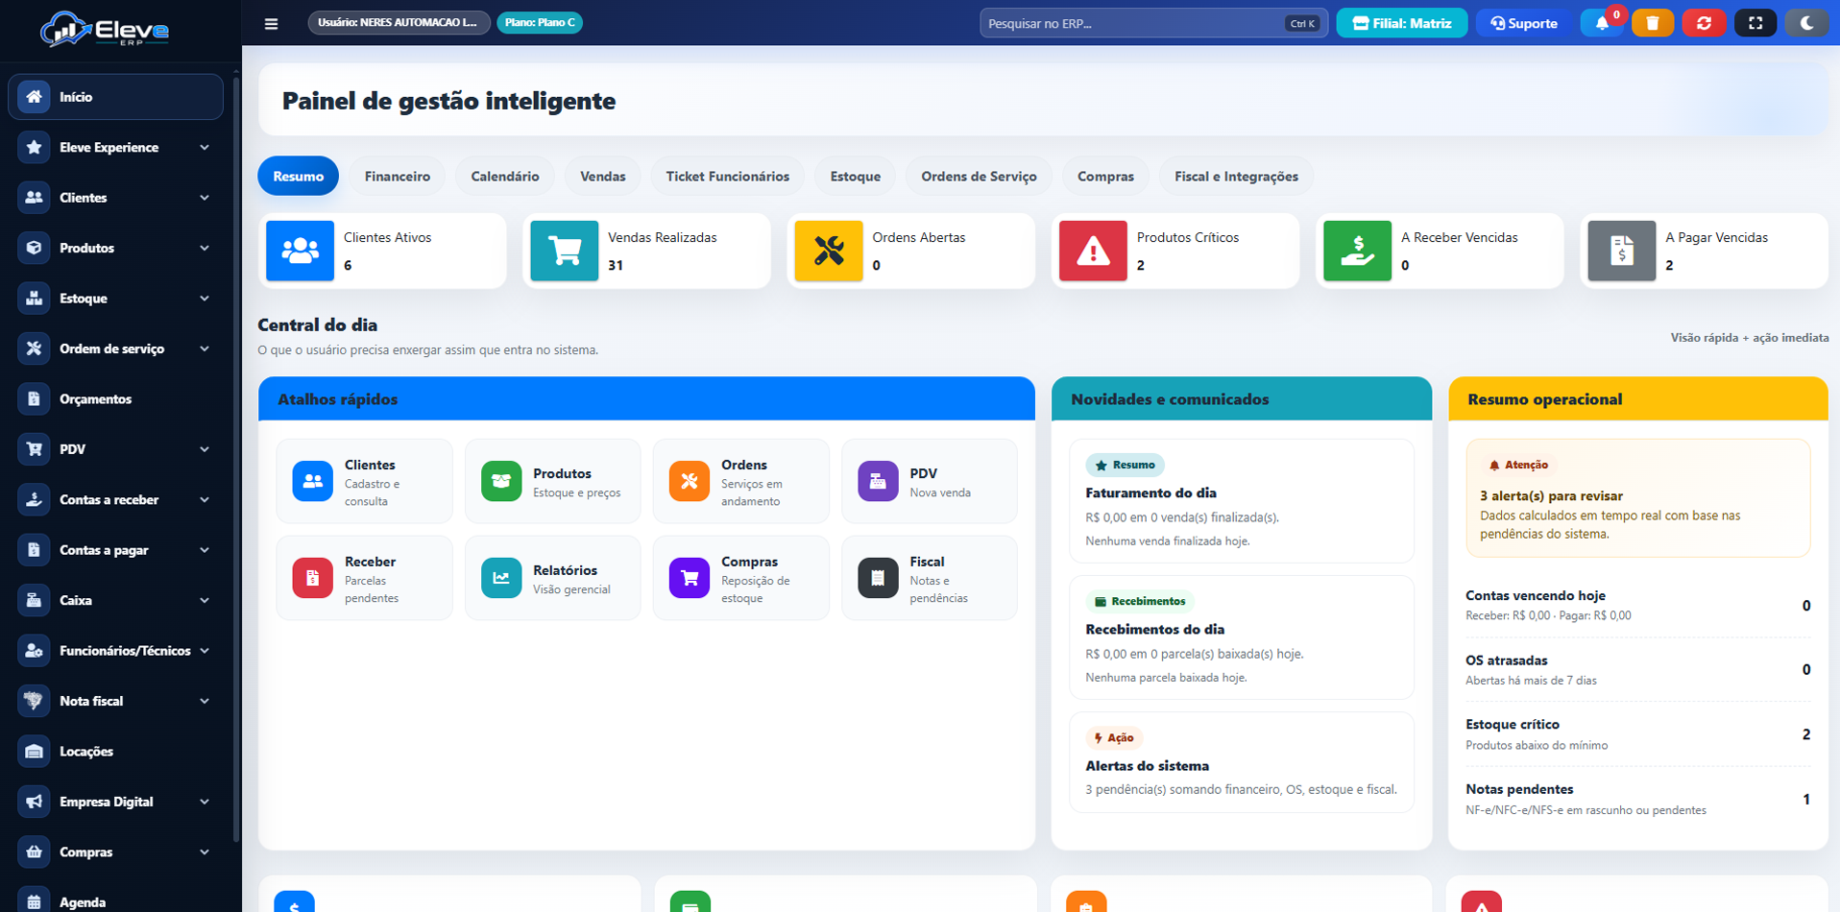Toggle dark mode with the moon icon

(1806, 23)
